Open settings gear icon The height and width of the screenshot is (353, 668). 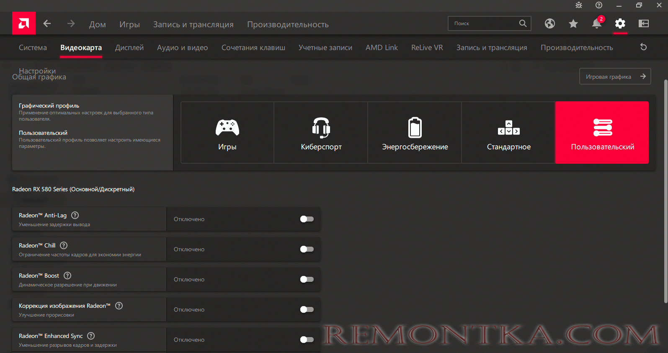pos(620,23)
